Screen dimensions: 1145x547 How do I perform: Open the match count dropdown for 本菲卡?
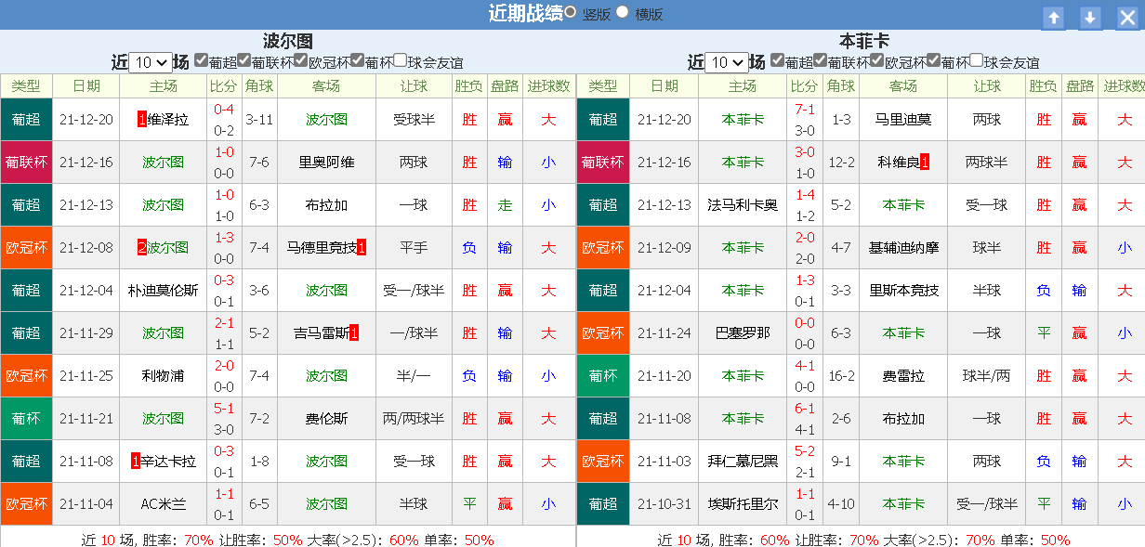[727, 63]
